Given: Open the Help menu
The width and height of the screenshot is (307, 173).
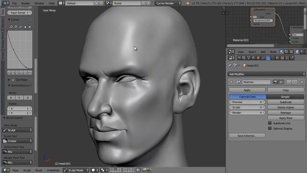Looking at the screenshot, I should [x=51, y=3].
